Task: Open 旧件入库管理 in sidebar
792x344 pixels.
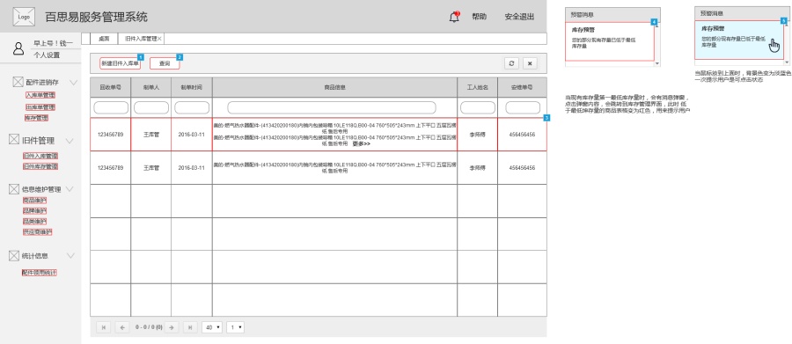Action: coord(40,156)
